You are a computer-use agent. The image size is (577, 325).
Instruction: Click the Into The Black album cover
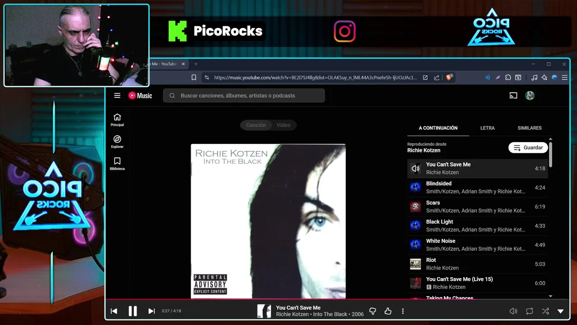click(268, 221)
